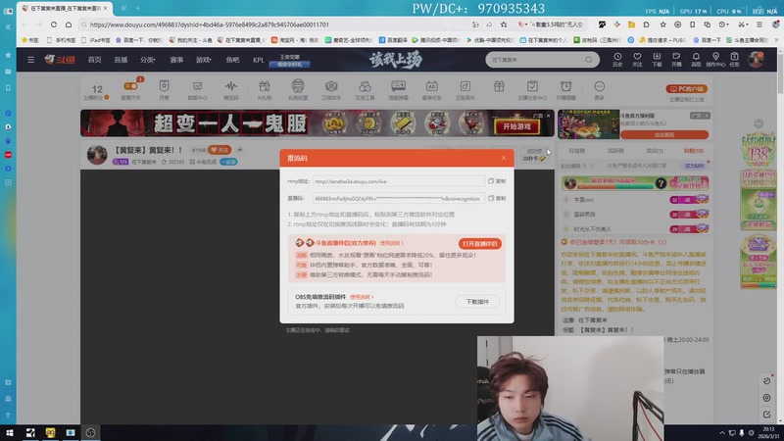Switch to the 在线榜 tab

click(576, 151)
